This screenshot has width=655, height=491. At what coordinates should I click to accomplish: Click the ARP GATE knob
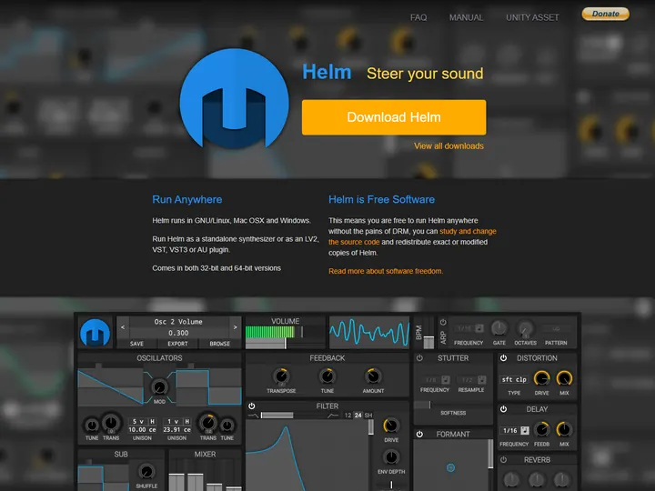tap(499, 328)
